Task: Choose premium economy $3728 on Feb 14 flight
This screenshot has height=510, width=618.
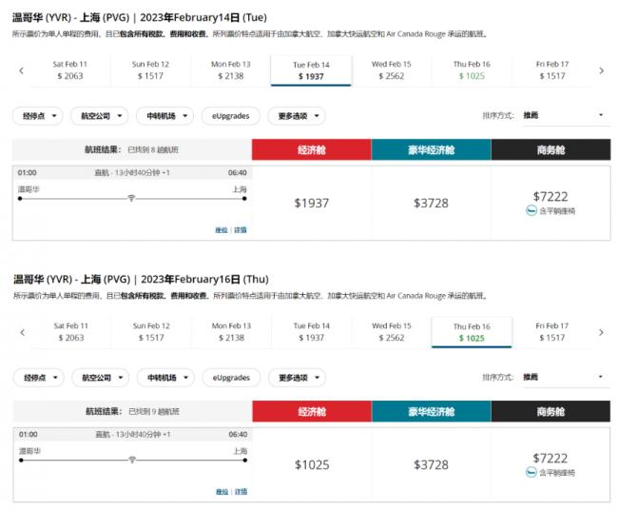Action: pyautogui.click(x=432, y=203)
